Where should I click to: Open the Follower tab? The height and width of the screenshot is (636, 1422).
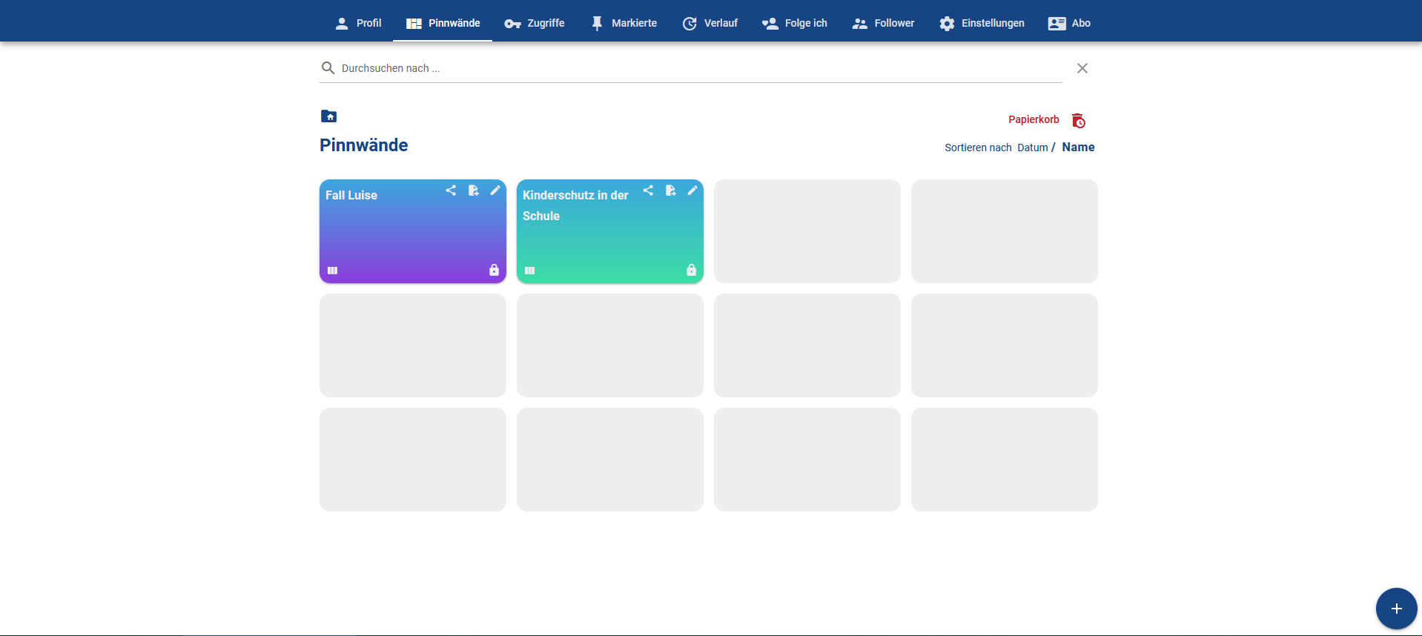[x=883, y=23]
